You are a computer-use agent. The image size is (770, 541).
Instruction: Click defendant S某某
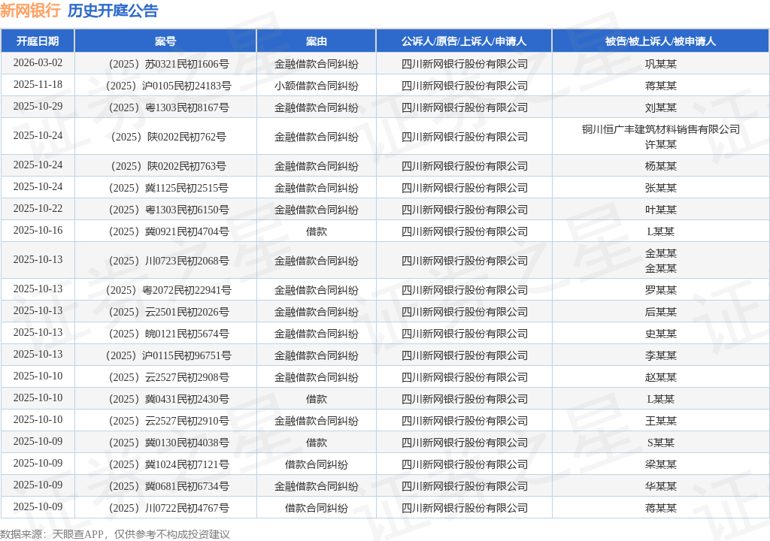click(660, 443)
